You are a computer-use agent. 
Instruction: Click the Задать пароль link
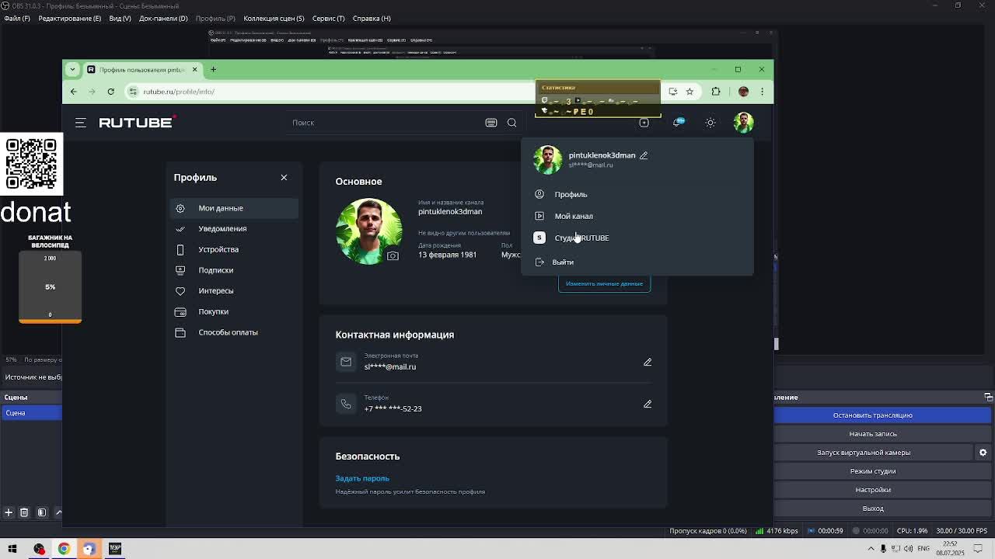point(362,478)
